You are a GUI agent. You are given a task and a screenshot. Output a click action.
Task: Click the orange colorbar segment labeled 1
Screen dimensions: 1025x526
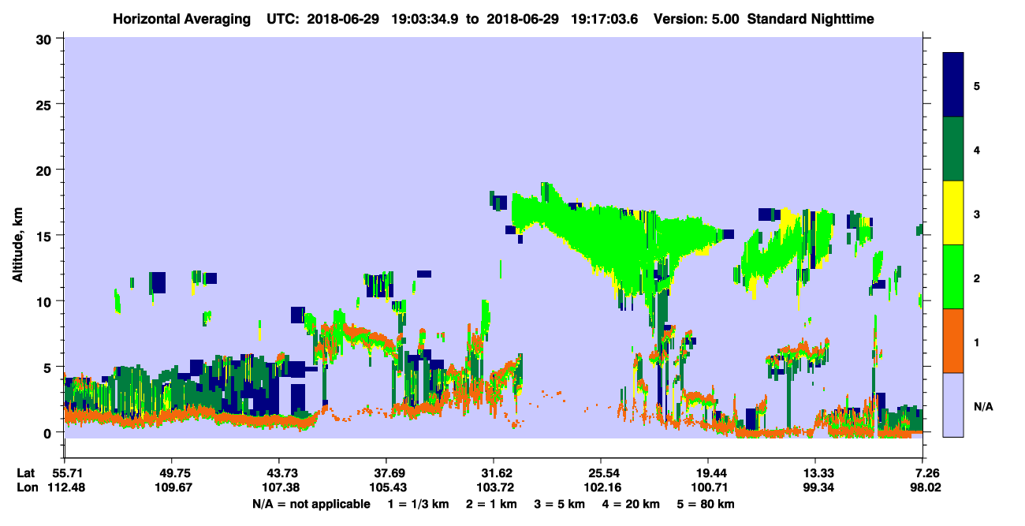953,341
